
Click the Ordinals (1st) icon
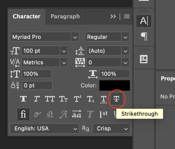pos(103,114)
